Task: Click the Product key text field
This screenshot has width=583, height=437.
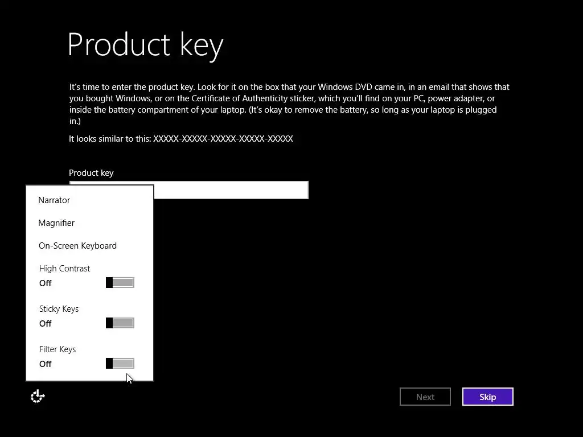Action: coord(231,190)
